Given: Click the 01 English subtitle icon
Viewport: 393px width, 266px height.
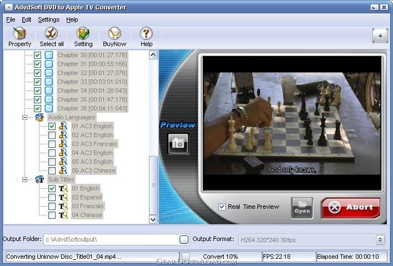Looking at the screenshot, I should [x=63, y=188].
